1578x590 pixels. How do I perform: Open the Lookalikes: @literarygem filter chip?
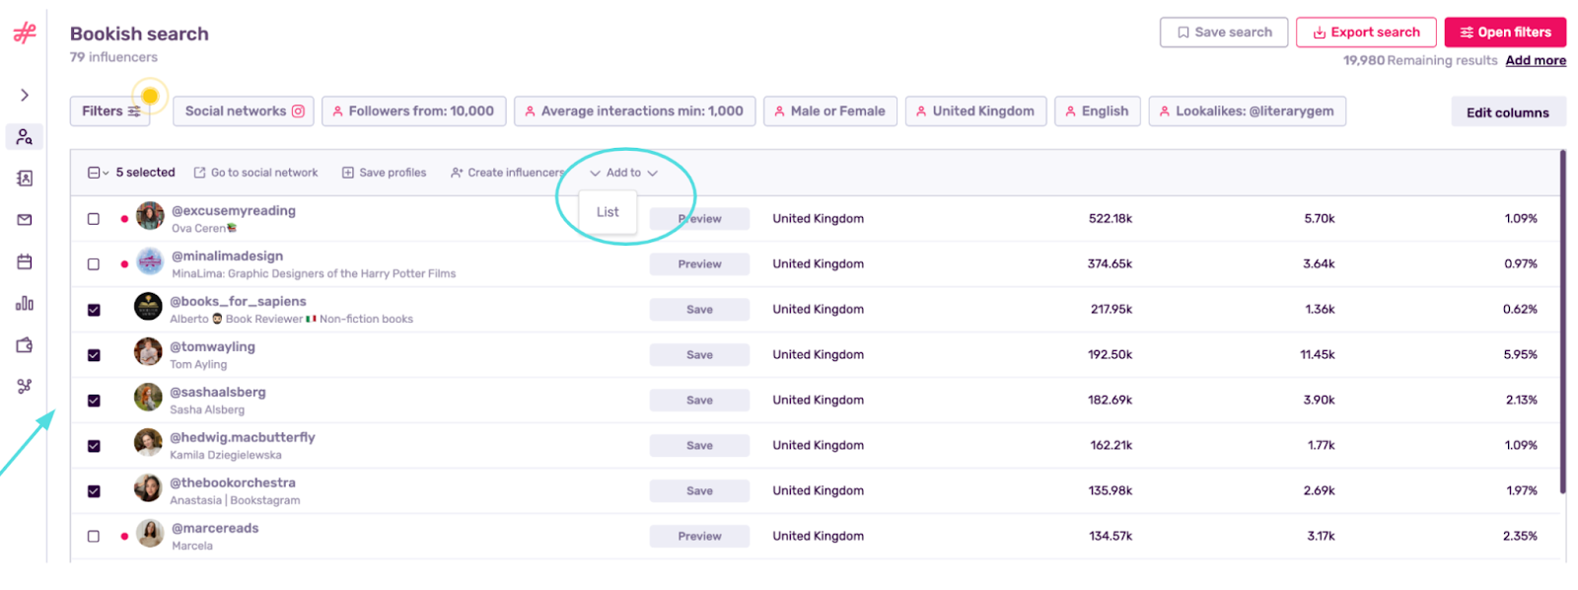coord(1247,111)
